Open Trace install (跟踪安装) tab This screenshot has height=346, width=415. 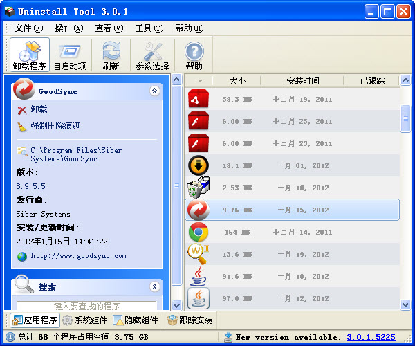pyautogui.click(x=190, y=320)
